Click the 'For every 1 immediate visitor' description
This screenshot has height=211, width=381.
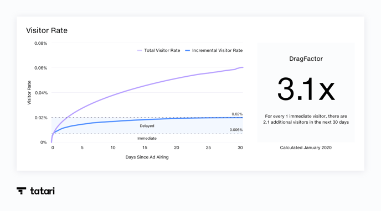coord(306,119)
